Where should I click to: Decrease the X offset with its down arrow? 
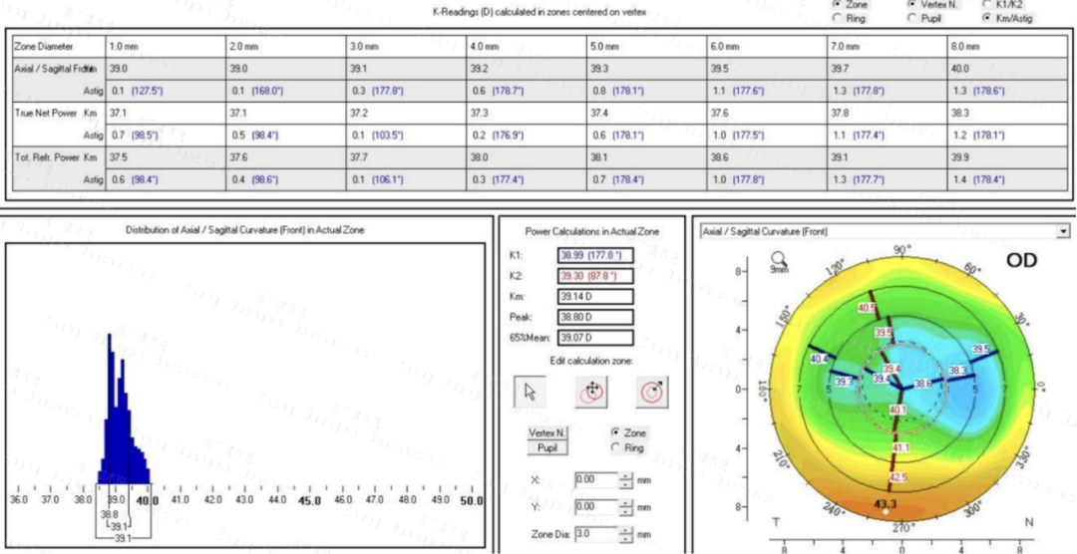(625, 484)
